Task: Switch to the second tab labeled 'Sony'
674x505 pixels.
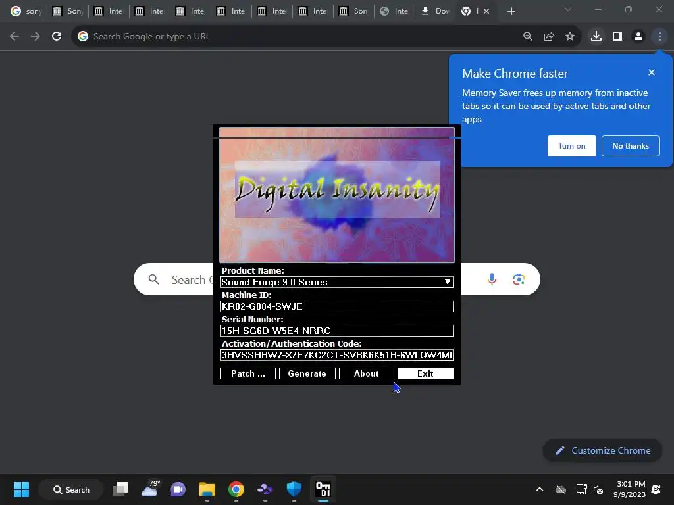Action: (x=68, y=11)
